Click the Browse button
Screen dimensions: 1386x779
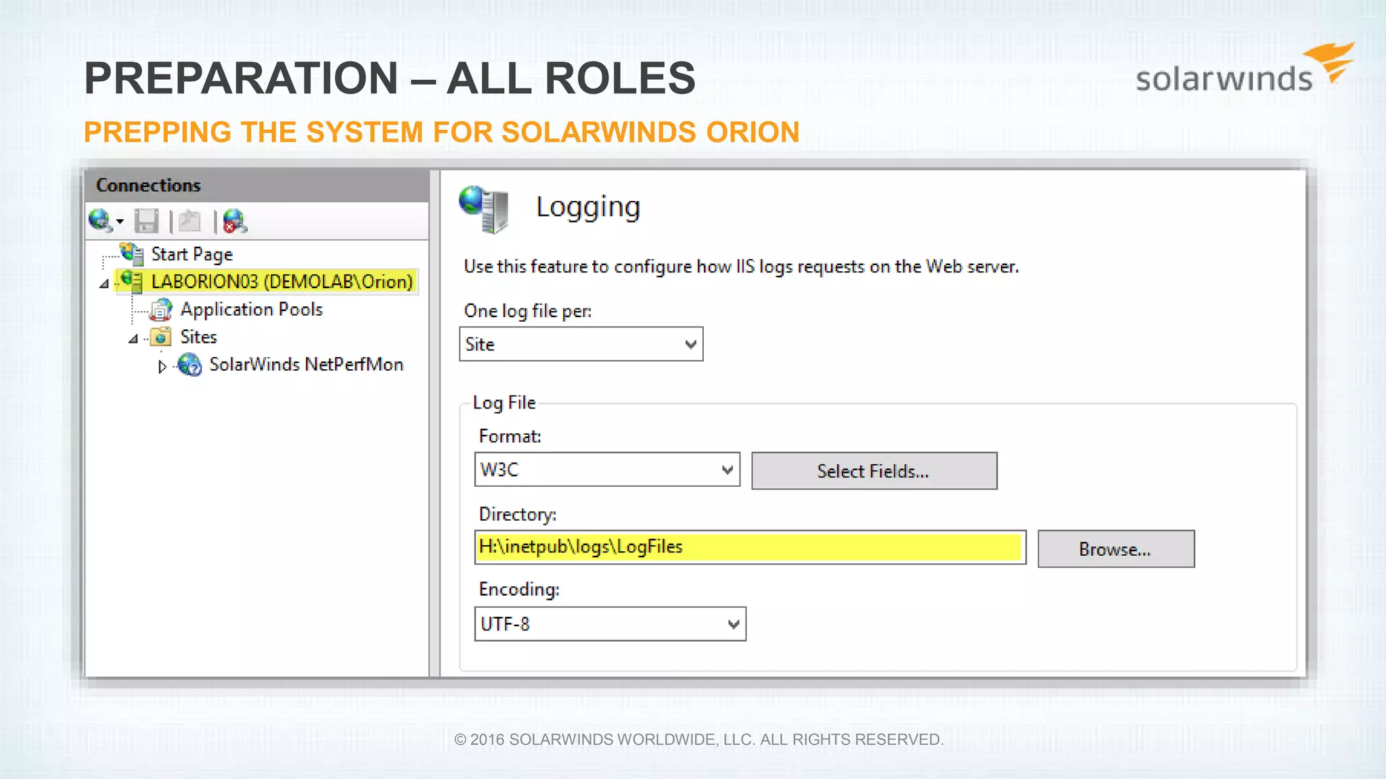click(x=1116, y=549)
